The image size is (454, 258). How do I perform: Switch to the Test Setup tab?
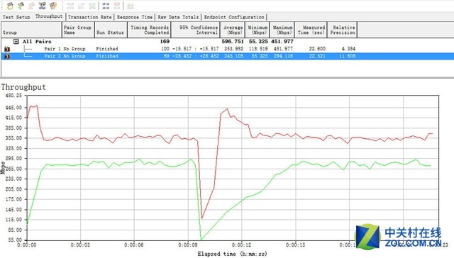click(16, 17)
